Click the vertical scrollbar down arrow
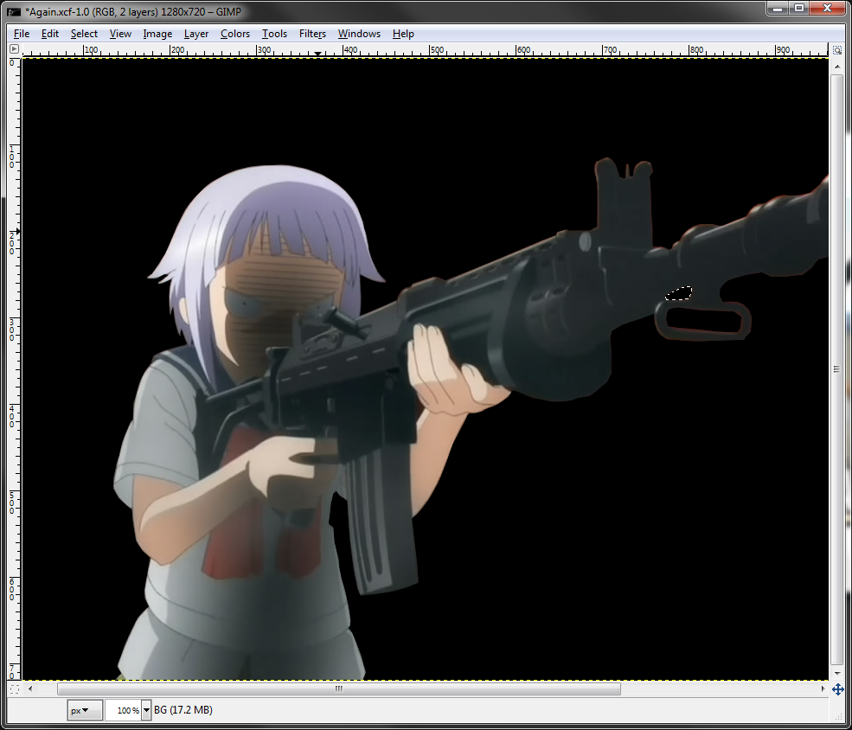Image resolution: width=852 pixels, height=730 pixels. pos(836,674)
